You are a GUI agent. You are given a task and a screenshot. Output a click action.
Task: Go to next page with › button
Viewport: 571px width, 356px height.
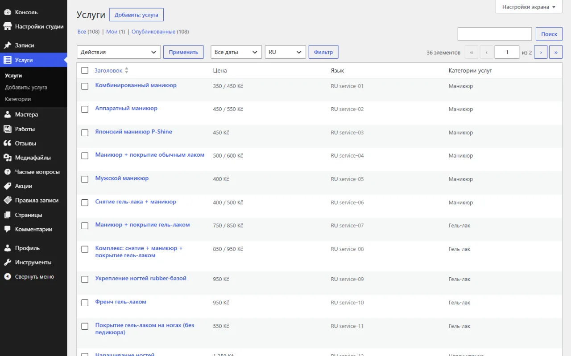click(541, 52)
